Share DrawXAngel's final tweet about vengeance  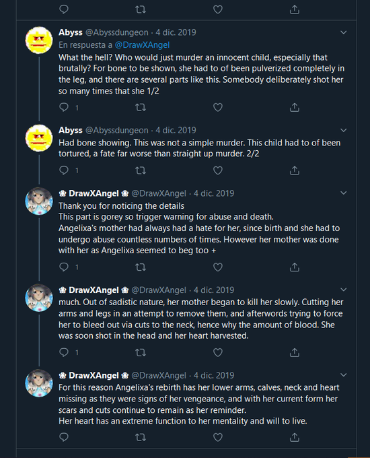click(x=295, y=437)
